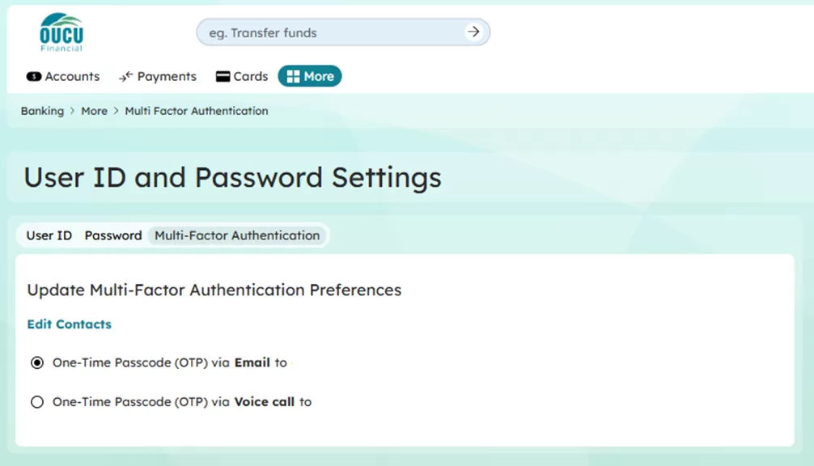Click the Payments transfer arrows icon
814x466 pixels.
click(x=125, y=77)
